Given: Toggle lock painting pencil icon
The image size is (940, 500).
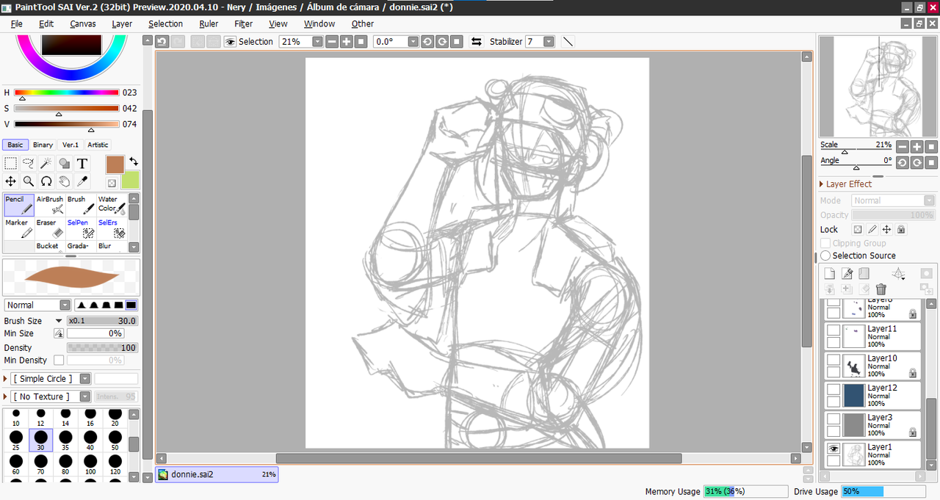Looking at the screenshot, I should (872, 230).
